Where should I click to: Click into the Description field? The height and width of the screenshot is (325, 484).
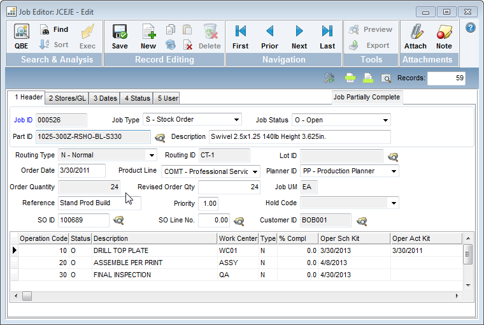(x=300, y=137)
